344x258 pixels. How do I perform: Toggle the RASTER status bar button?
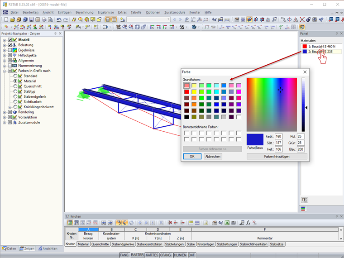(137, 255)
